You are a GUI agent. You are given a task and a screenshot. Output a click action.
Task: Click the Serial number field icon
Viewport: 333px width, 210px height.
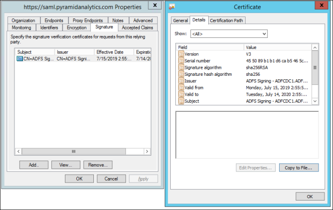tap(181, 61)
